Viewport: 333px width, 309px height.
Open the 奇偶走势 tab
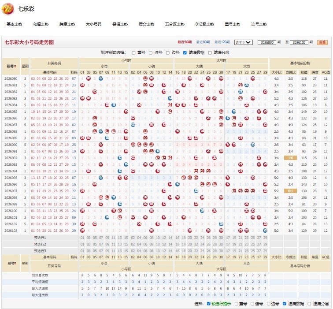point(120,24)
